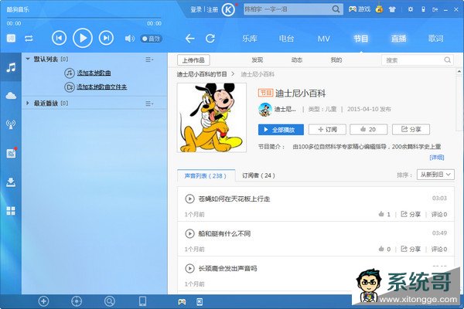464x309 pixels.
Task: Click the 注册 register link
Action: [x=212, y=9]
